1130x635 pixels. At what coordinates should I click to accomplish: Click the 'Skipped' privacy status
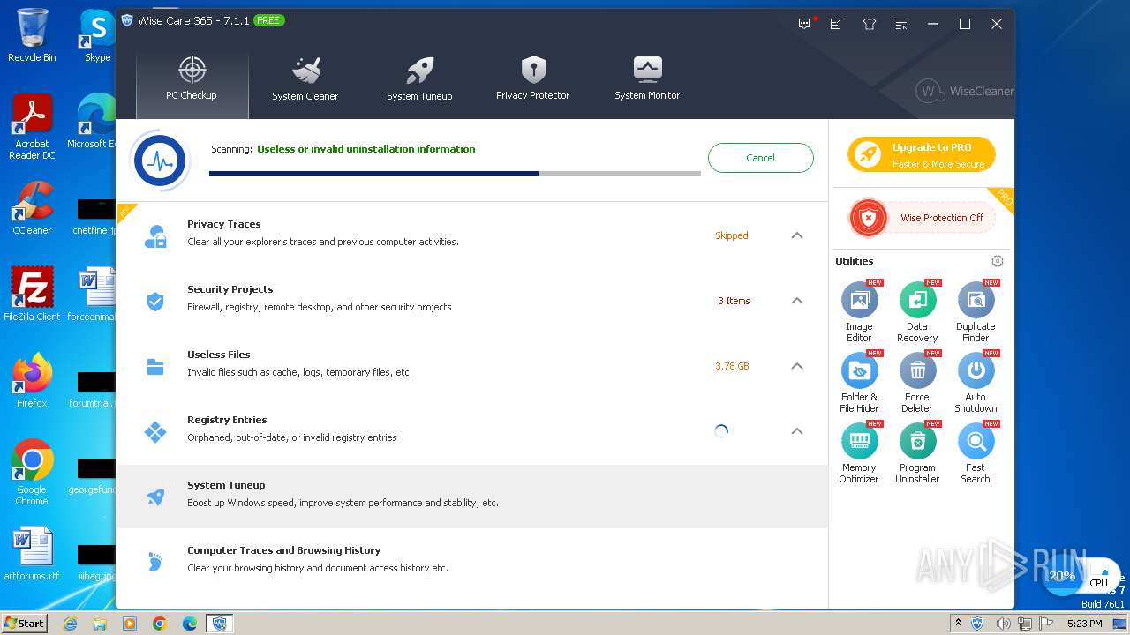[732, 235]
